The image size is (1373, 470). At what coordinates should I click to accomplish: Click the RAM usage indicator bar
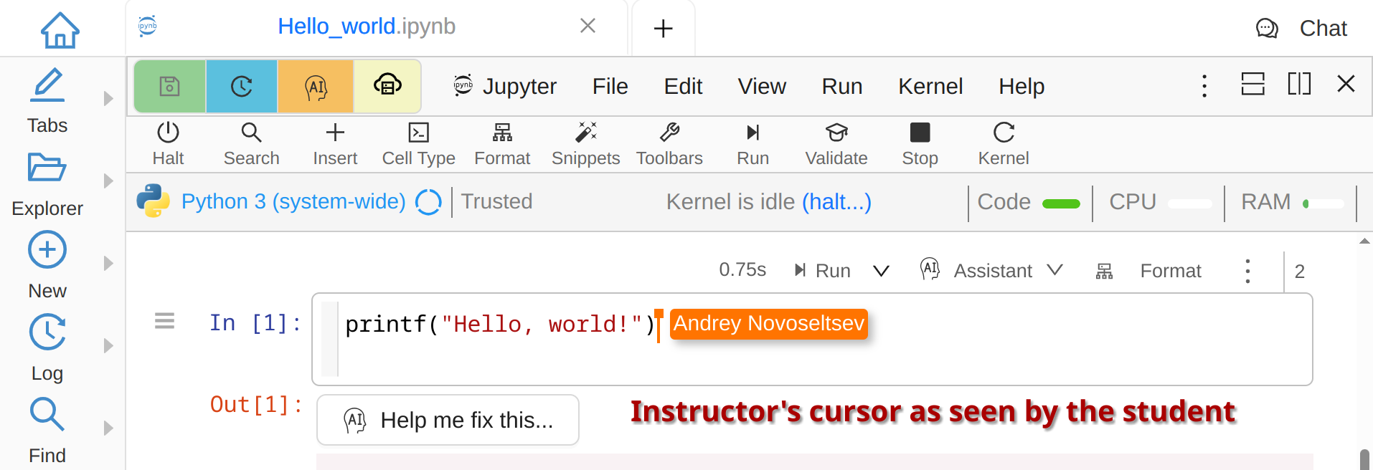pyautogui.click(x=1323, y=203)
